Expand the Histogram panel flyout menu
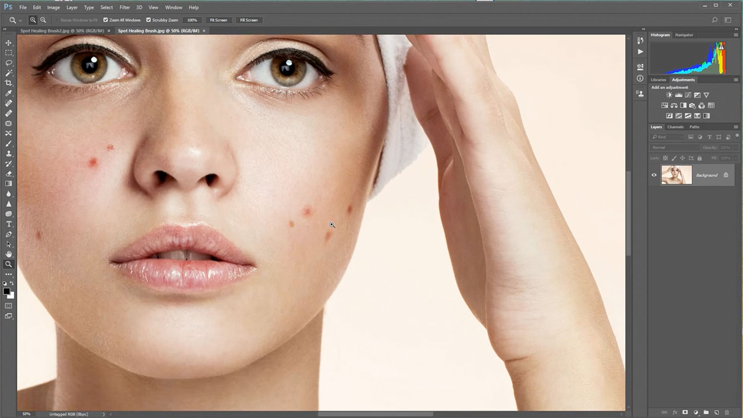The height and width of the screenshot is (418, 743). point(736,35)
